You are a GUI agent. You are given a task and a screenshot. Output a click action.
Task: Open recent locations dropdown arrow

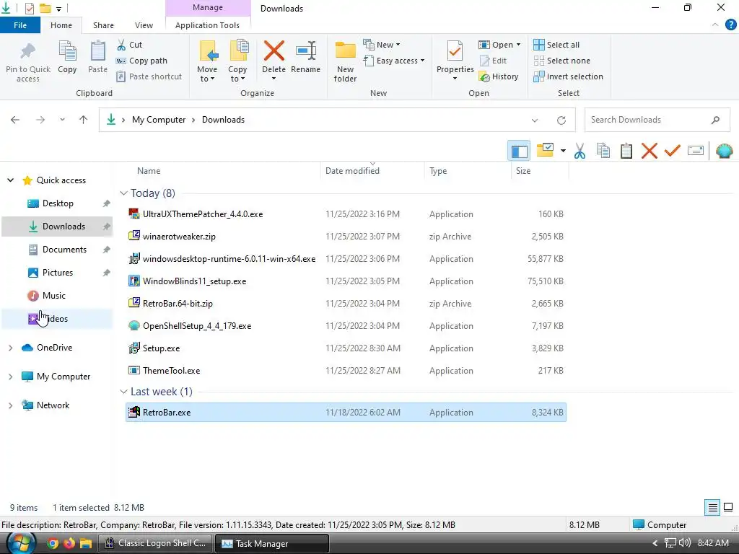tap(62, 120)
